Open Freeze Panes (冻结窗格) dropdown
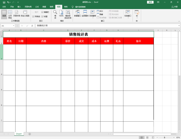Screen dimensions: 181x139 pyautogui.click(x=93, y=14)
